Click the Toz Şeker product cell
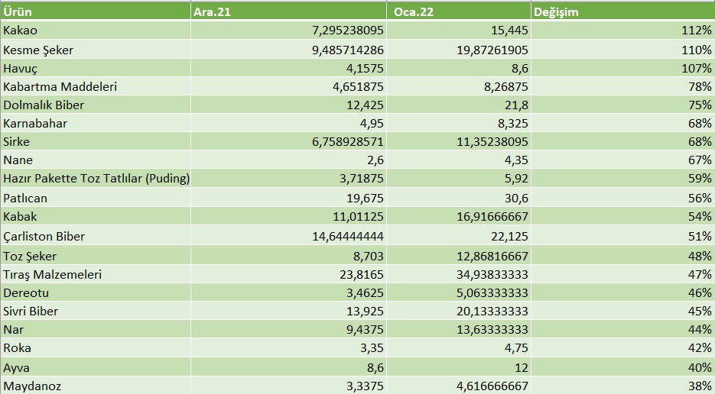 [95, 256]
